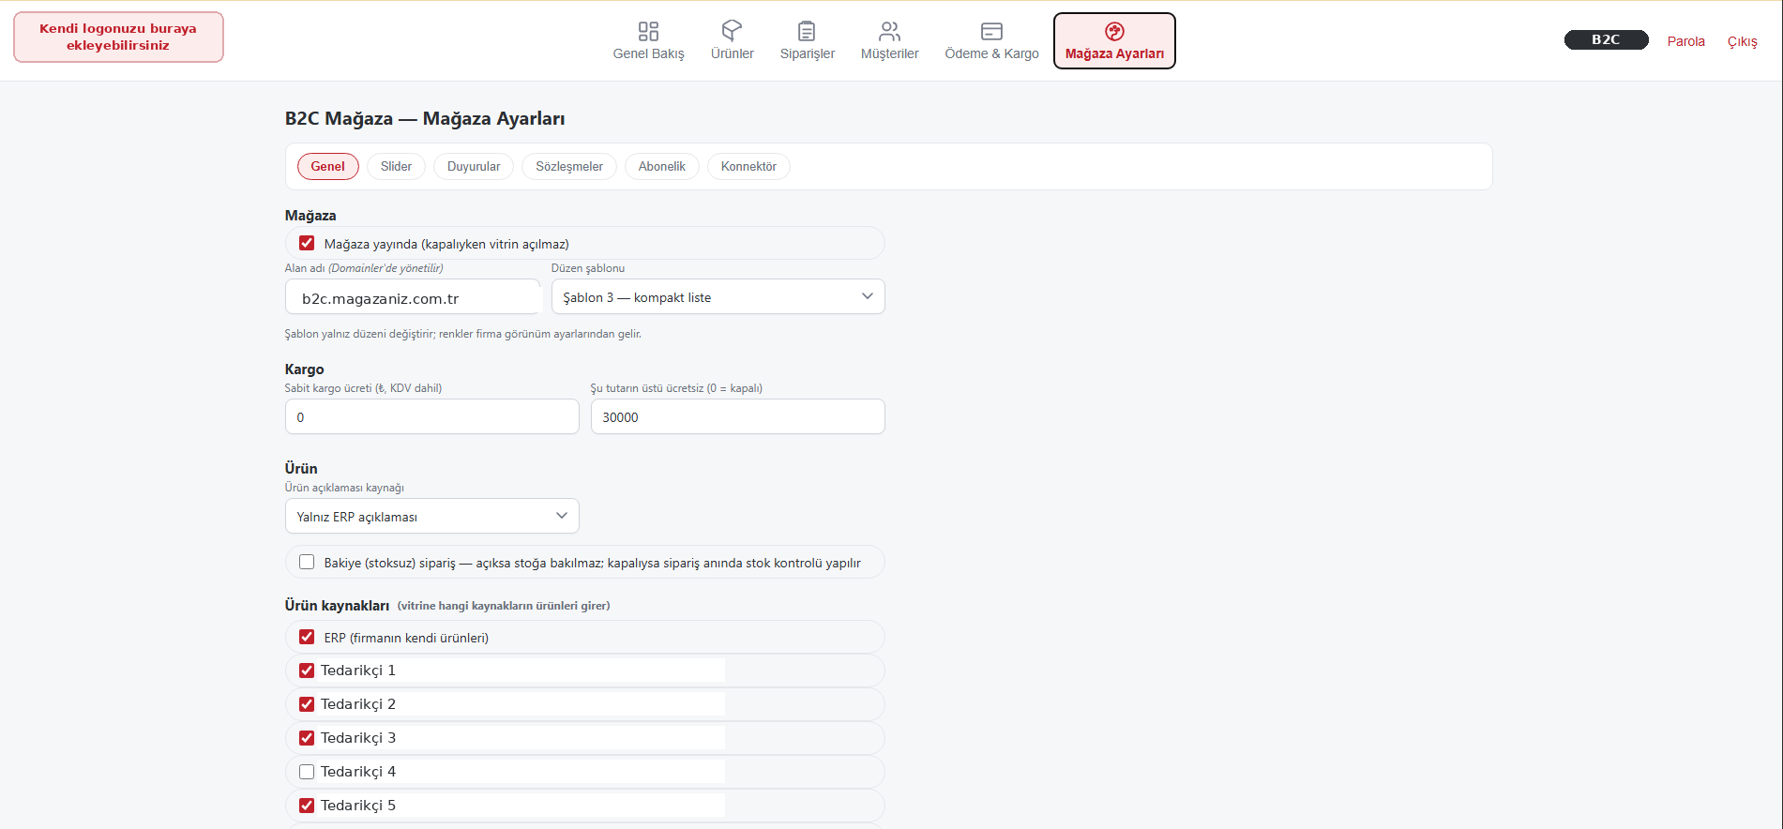Uncheck ERP (firmanın kendi ürünleri) source
1783x829 pixels.
[307, 637]
